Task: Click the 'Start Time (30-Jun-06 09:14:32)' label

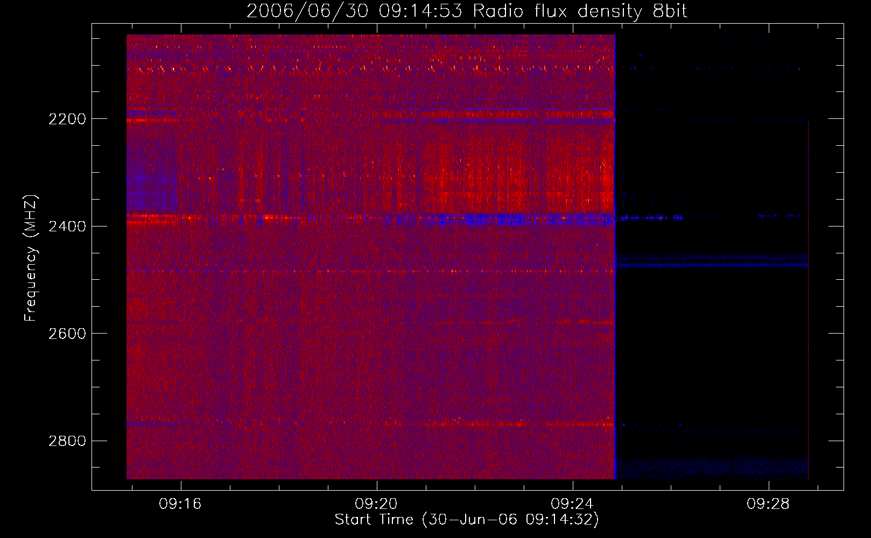Action: pyautogui.click(x=467, y=520)
